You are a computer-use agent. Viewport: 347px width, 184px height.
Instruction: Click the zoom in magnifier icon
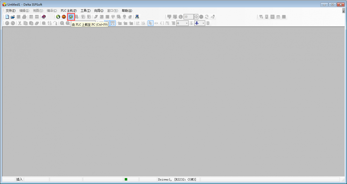point(62,23)
